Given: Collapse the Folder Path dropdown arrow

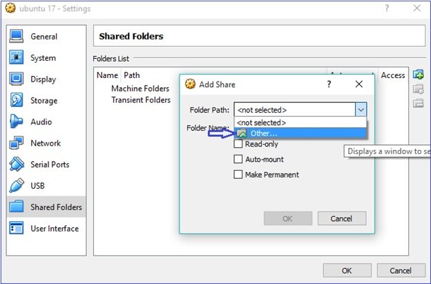Looking at the screenshot, I should 361,110.
